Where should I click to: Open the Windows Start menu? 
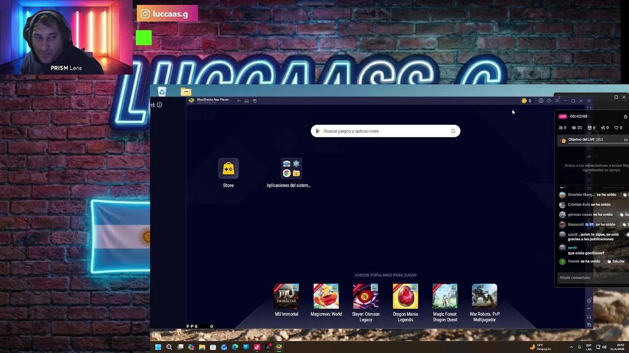(x=158, y=347)
